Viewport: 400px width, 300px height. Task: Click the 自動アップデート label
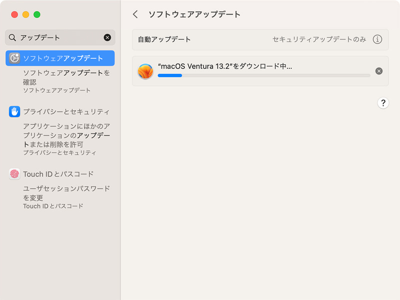click(x=164, y=39)
